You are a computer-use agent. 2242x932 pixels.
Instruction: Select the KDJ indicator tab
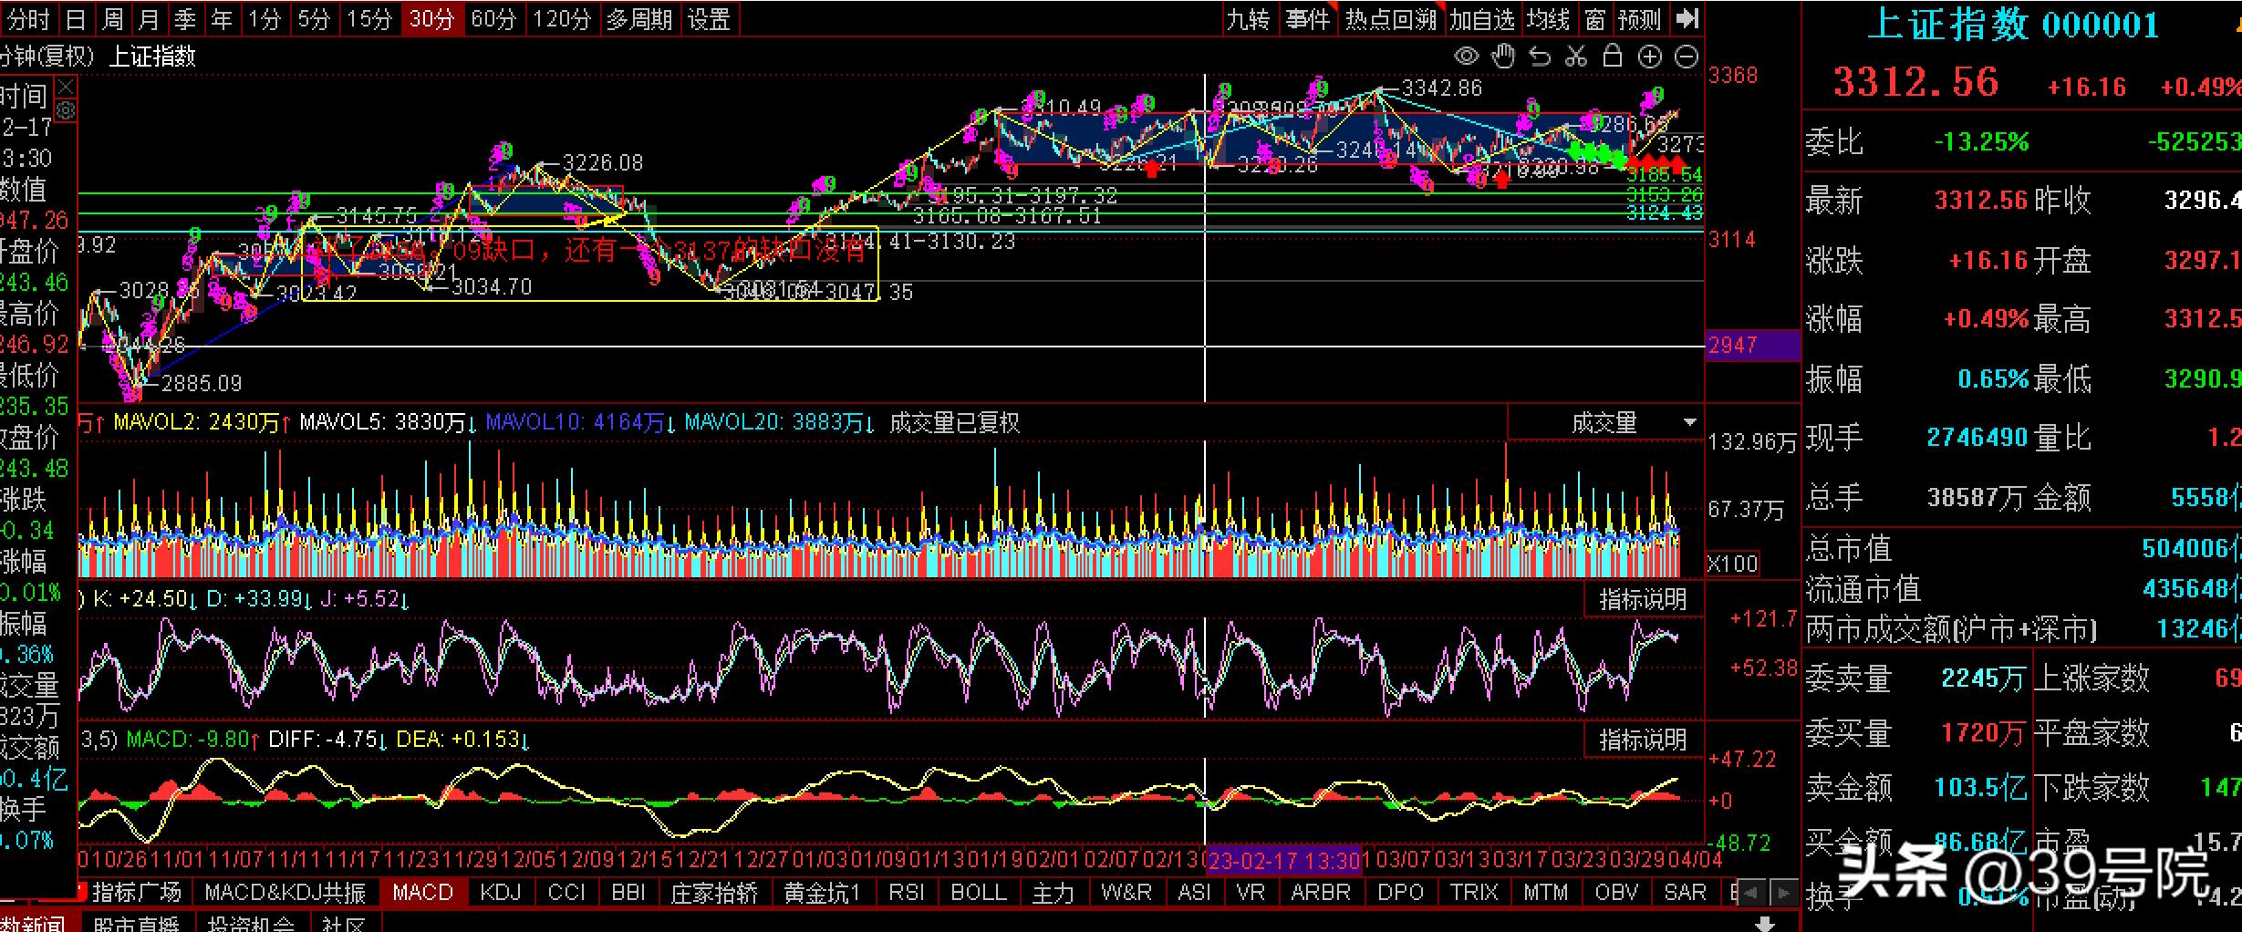click(500, 892)
